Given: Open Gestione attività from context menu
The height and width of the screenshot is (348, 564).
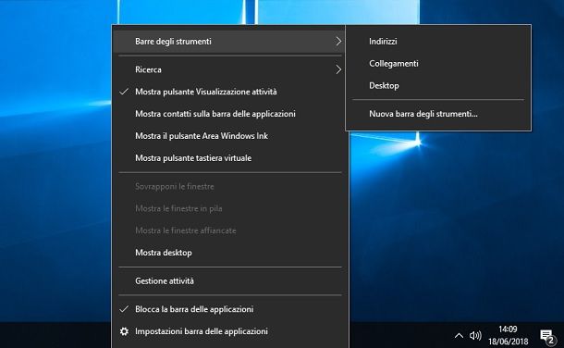Looking at the screenshot, I should click(x=230, y=281).
